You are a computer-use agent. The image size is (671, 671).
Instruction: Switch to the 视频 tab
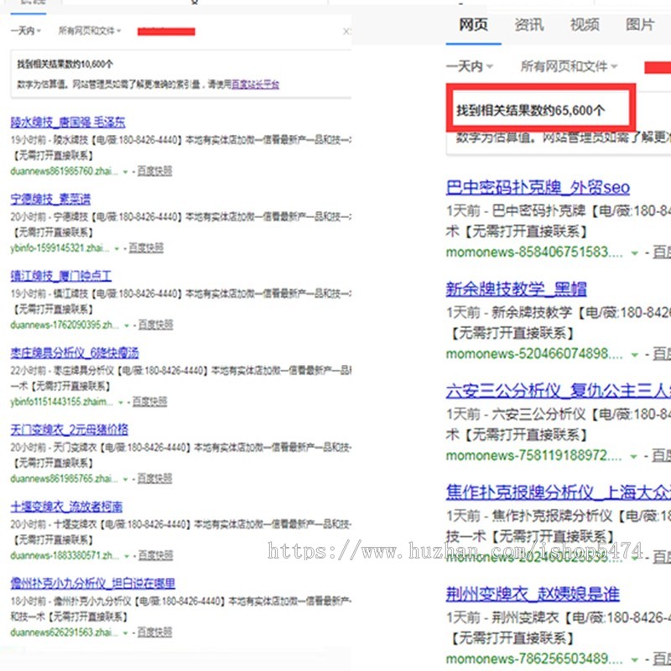tap(584, 26)
